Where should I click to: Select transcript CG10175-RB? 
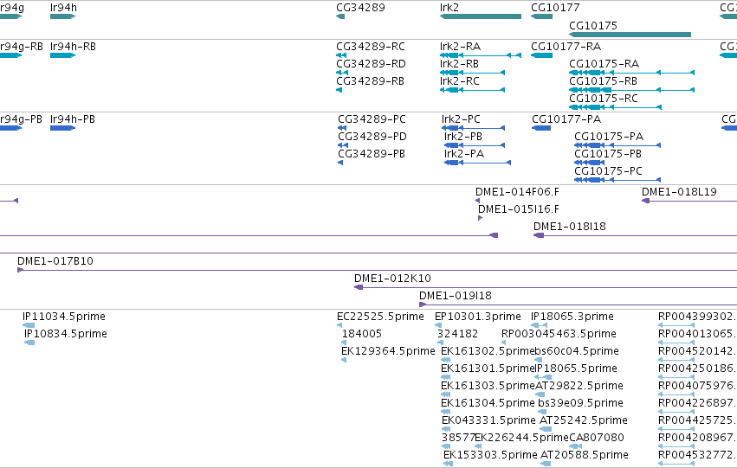click(603, 81)
